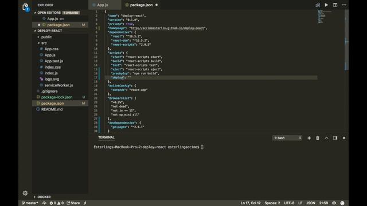Change file encoding UTF-8
367x206 pixels.
coord(289,203)
